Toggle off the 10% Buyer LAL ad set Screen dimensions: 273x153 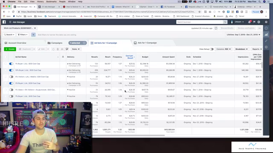tap(11, 70)
